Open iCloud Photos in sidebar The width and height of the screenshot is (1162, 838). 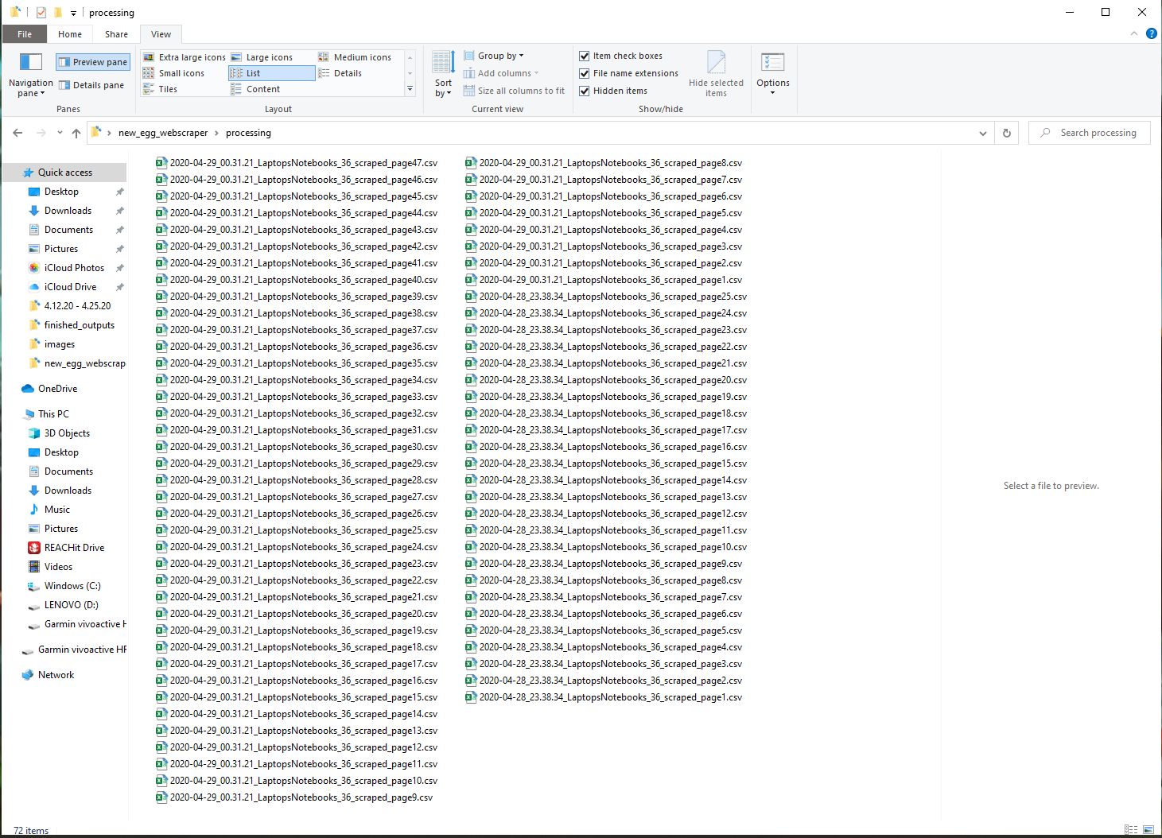click(74, 268)
